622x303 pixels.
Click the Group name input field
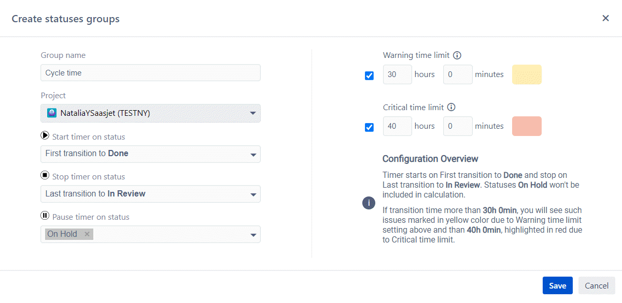coord(150,72)
